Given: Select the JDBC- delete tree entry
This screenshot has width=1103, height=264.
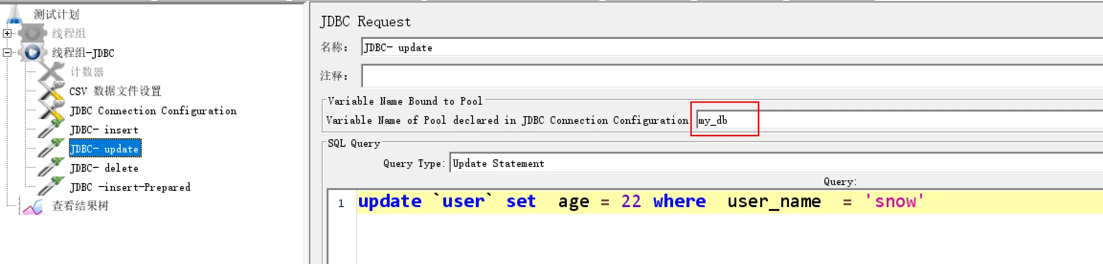Looking at the screenshot, I should click(104, 168).
